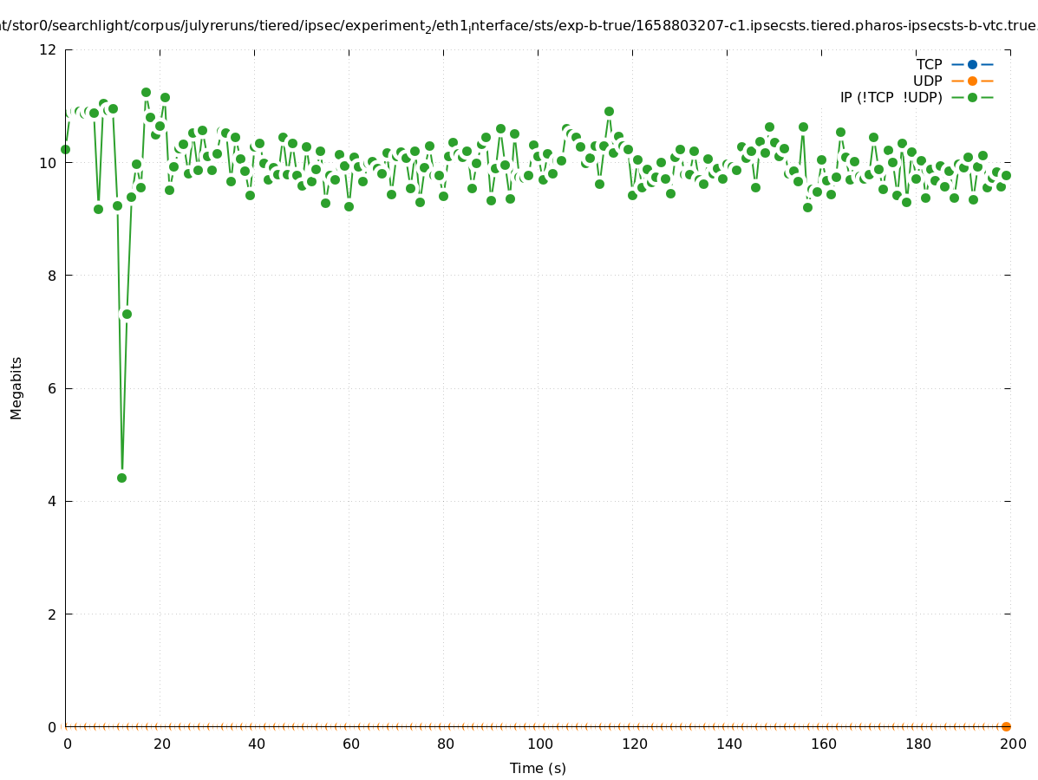Click the 100 tick label on the x-axis
Screen dimensions: 1038x780
click(x=539, y=744)
